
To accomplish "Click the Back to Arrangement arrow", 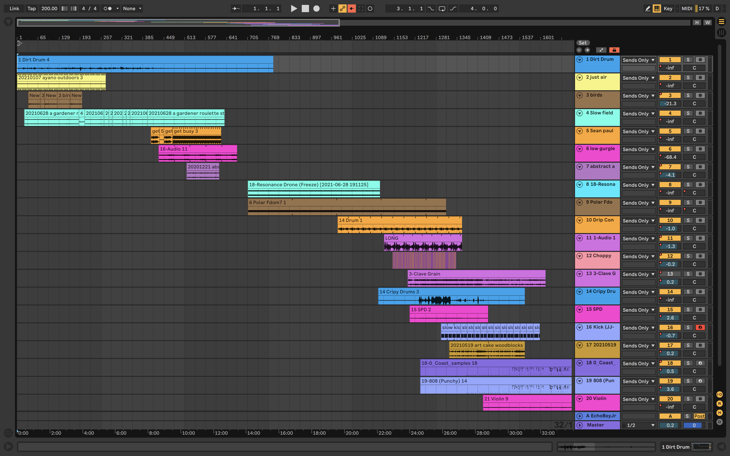I will click(x=352, y=8).
